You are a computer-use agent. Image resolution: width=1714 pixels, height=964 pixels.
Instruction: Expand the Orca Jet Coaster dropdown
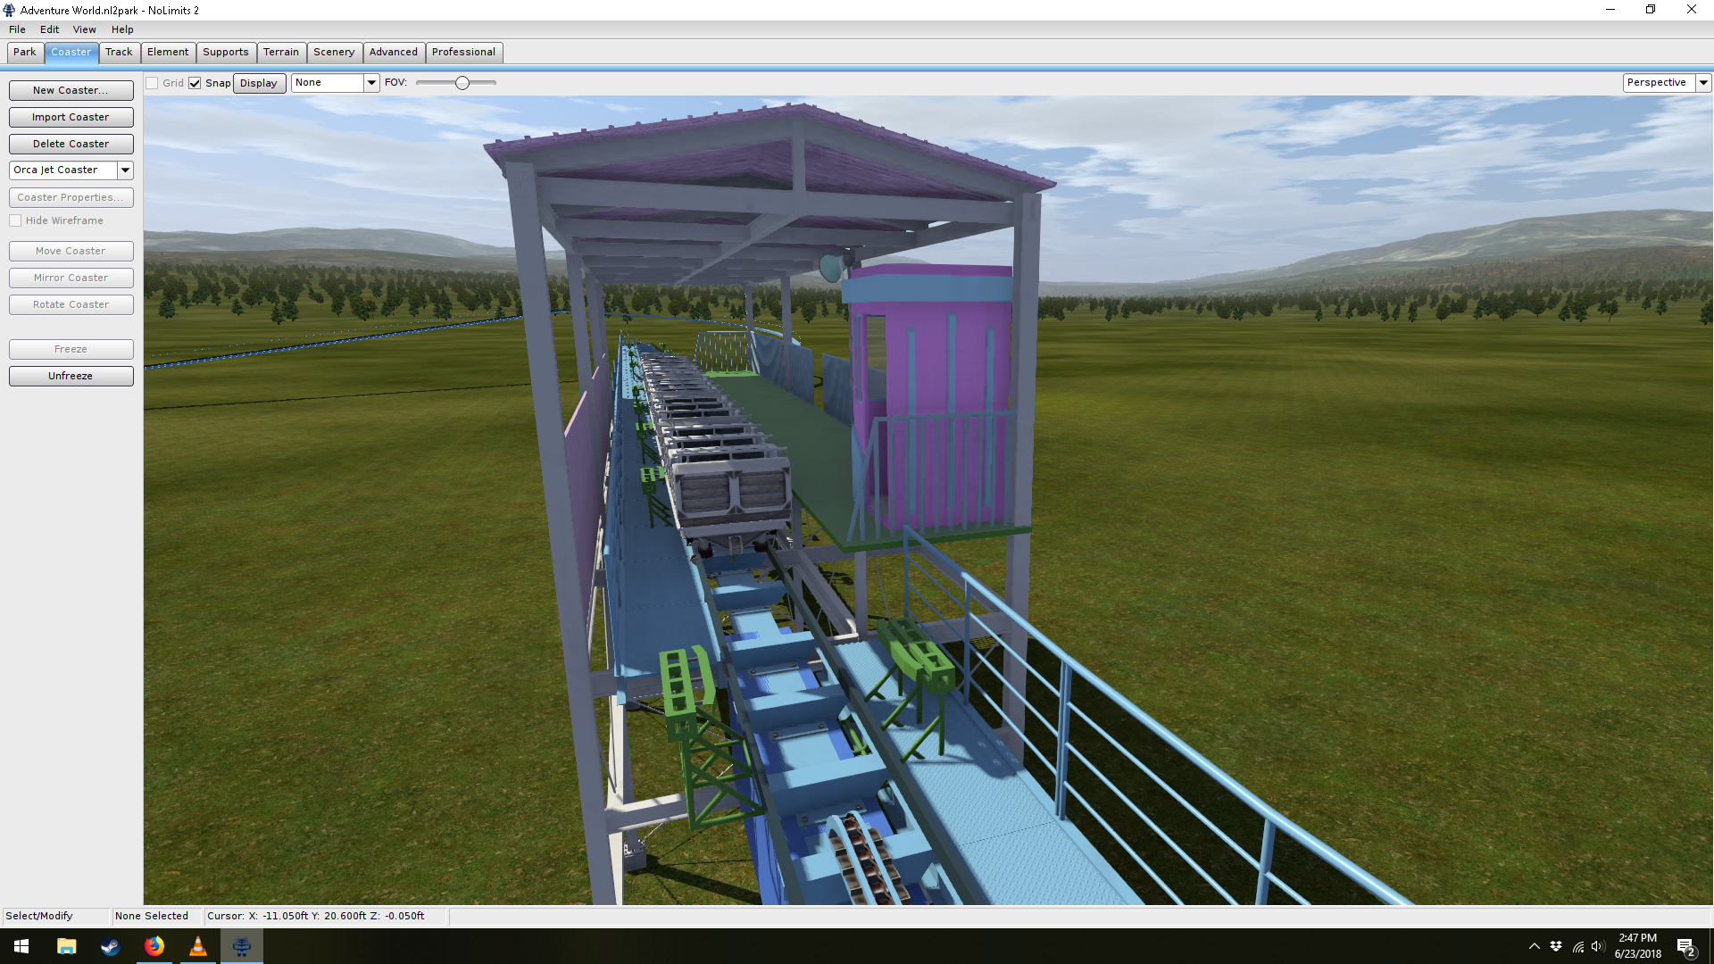(x=125, y=170)
